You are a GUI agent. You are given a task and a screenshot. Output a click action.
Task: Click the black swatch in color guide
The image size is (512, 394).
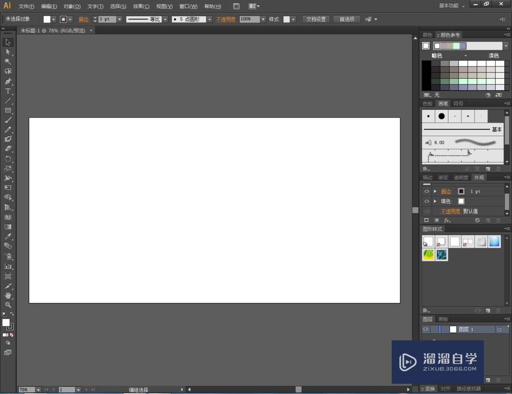[426, 76]
